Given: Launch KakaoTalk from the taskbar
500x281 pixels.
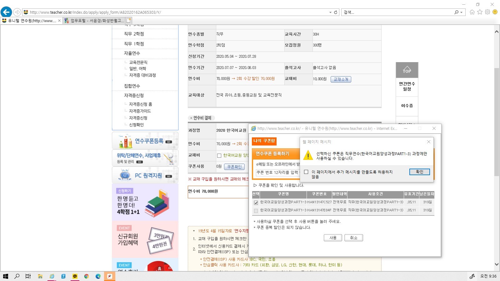Looking at the screenshot, I should (75, 276).
